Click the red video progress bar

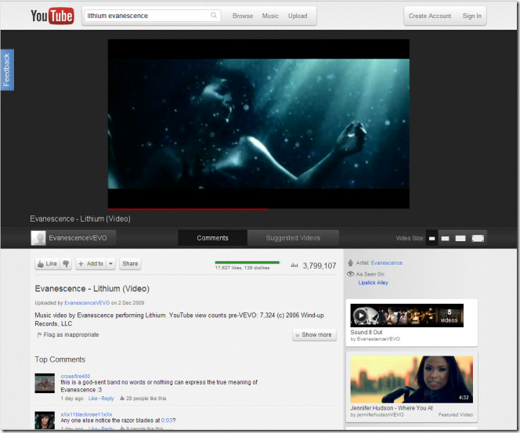[x=188, y=209]
